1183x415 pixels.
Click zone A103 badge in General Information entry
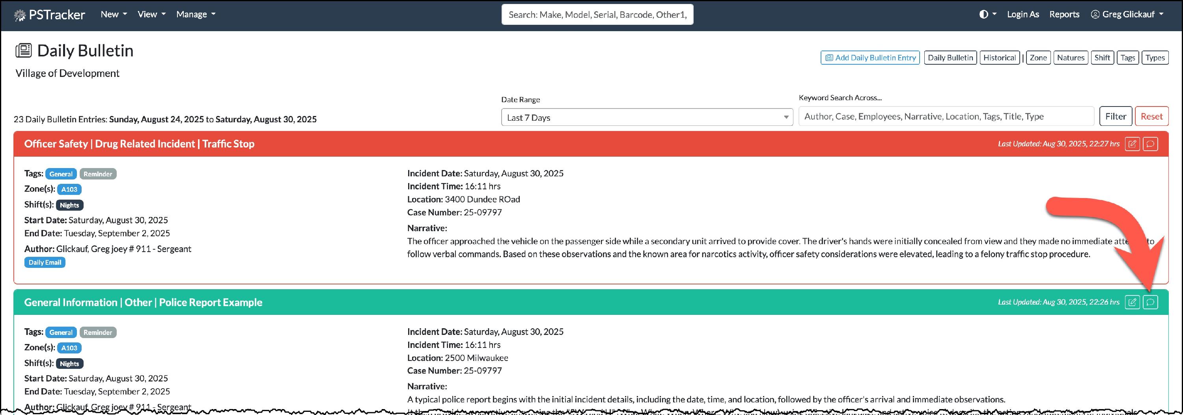point(69,348)
